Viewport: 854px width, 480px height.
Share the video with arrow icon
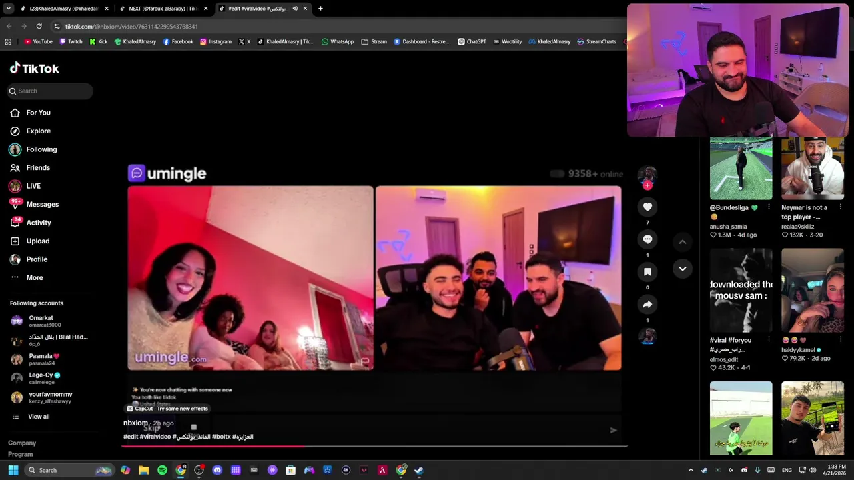coord(647,305)
